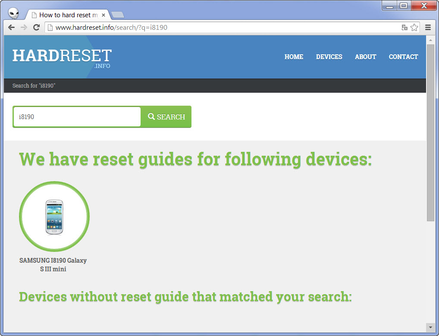The width and height of the screenshot is (439, 336).
Task: Click the scrollbar down arrow
Action: tap(430, 327)
